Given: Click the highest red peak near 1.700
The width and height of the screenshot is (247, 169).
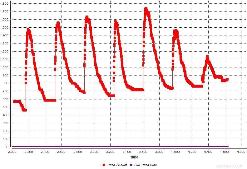Looking at the screenshot, I should [146, 9].
